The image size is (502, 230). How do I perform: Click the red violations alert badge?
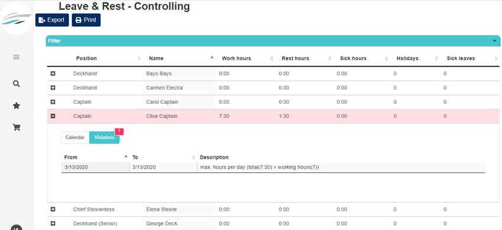coord(119,132)
